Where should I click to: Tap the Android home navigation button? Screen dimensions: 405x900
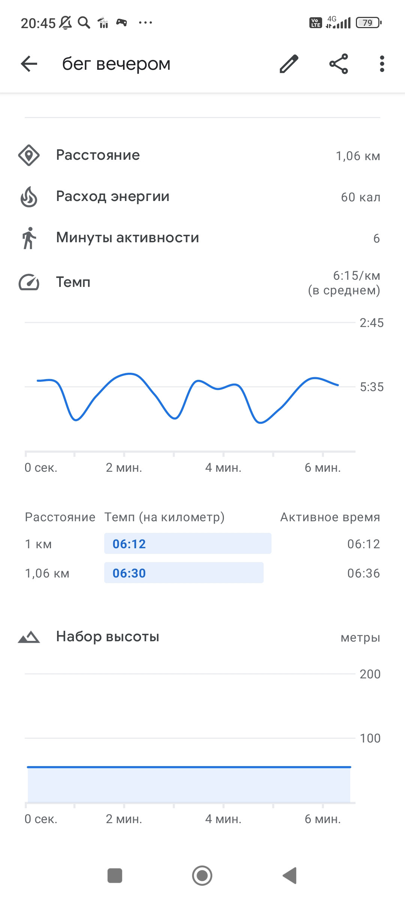tap(202, 876)
